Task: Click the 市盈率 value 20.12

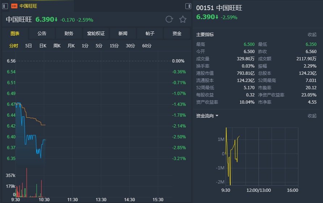Action: (311, 87)
